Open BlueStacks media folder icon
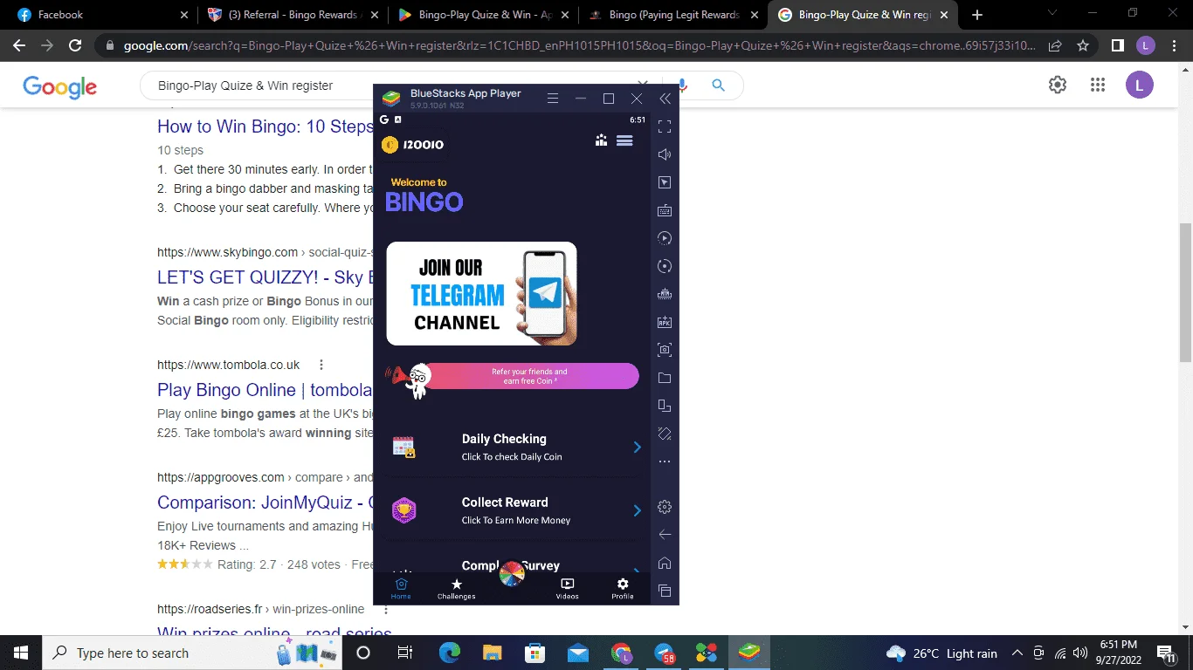 pos(665,378)
